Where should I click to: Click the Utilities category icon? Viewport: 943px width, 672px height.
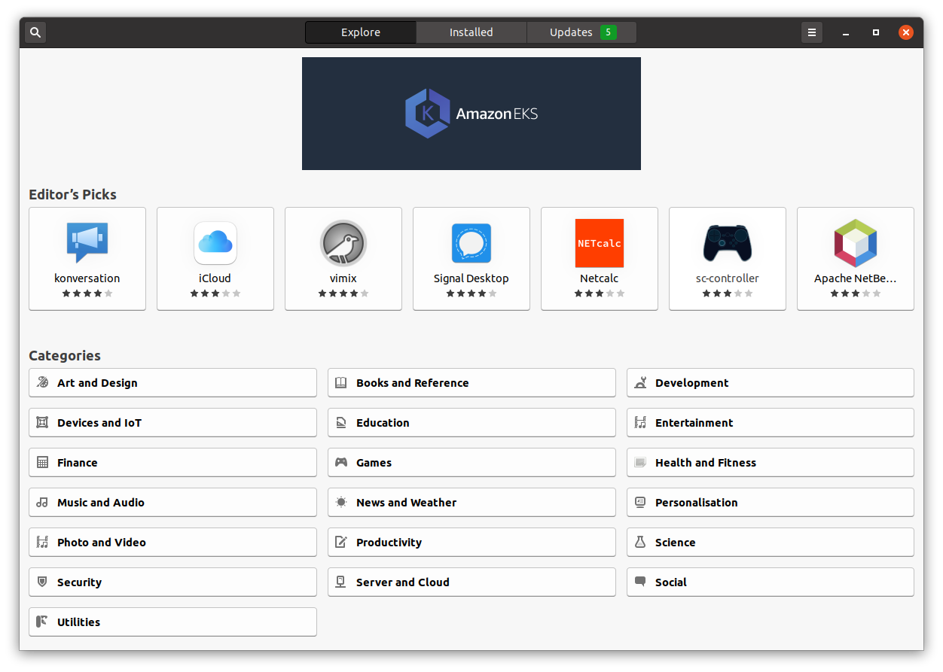(x=43, y=622)
